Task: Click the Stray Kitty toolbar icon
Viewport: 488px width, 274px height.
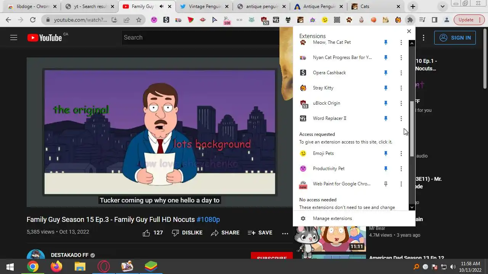Action: coord(398,20)
